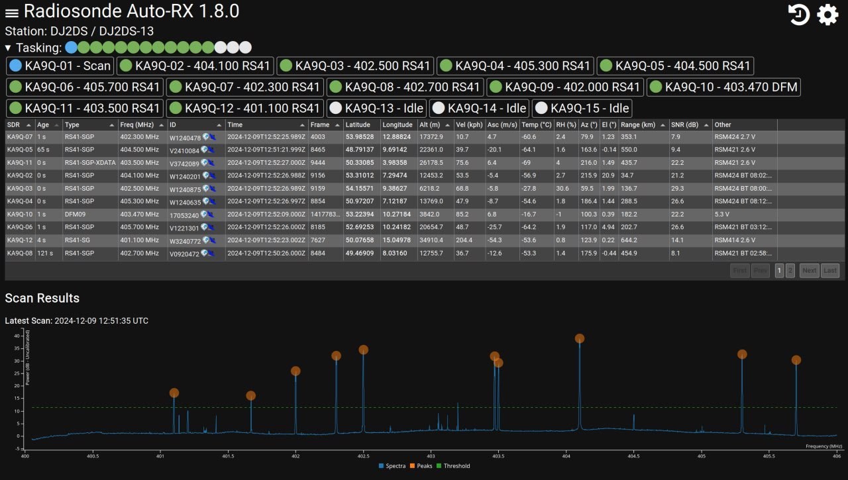This screenshot has width=848, height=480.
Task: Open the historical view clock icon
Action: coord(799,14)
